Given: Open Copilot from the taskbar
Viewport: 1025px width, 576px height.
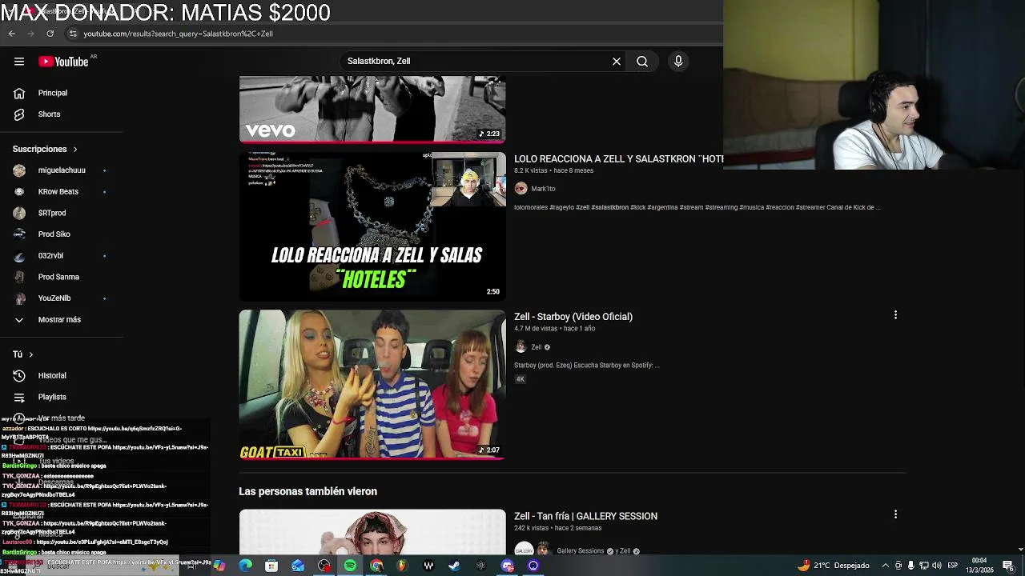Looking at the screenshot, I should (x=219, y=566).
